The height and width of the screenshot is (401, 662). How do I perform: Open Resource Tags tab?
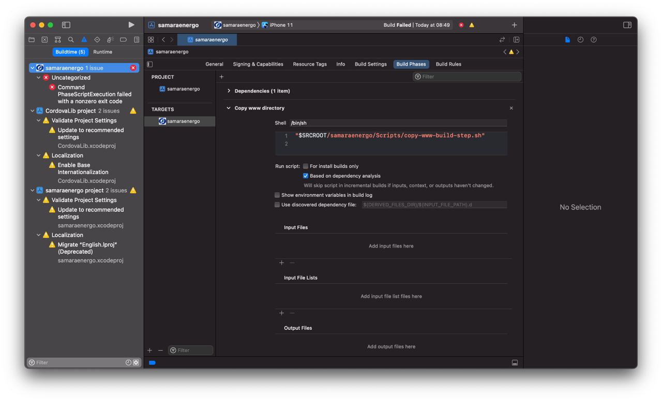click(310, 64)
